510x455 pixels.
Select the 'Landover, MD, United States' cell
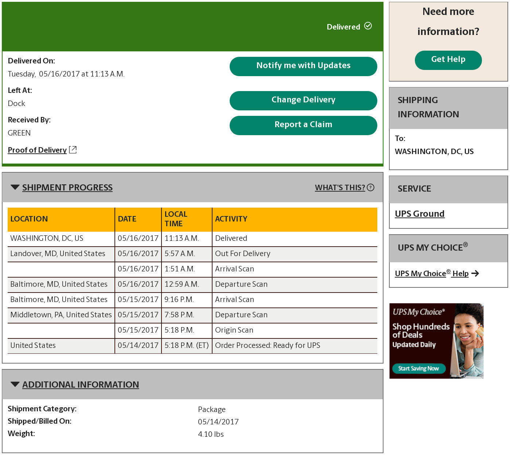(x=61, y=254)
